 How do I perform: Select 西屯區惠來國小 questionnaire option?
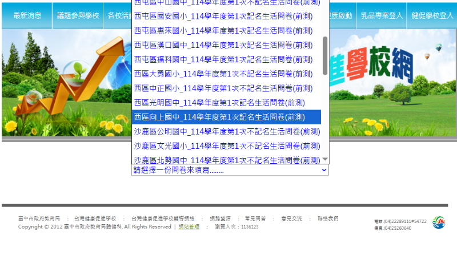[223, 31]
